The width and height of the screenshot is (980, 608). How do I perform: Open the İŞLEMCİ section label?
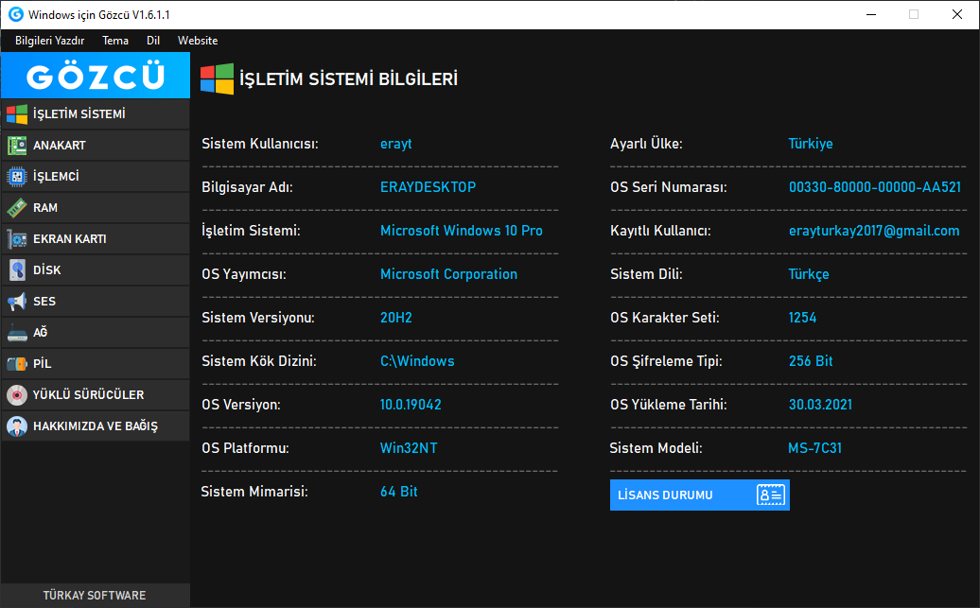click(56, 176)
